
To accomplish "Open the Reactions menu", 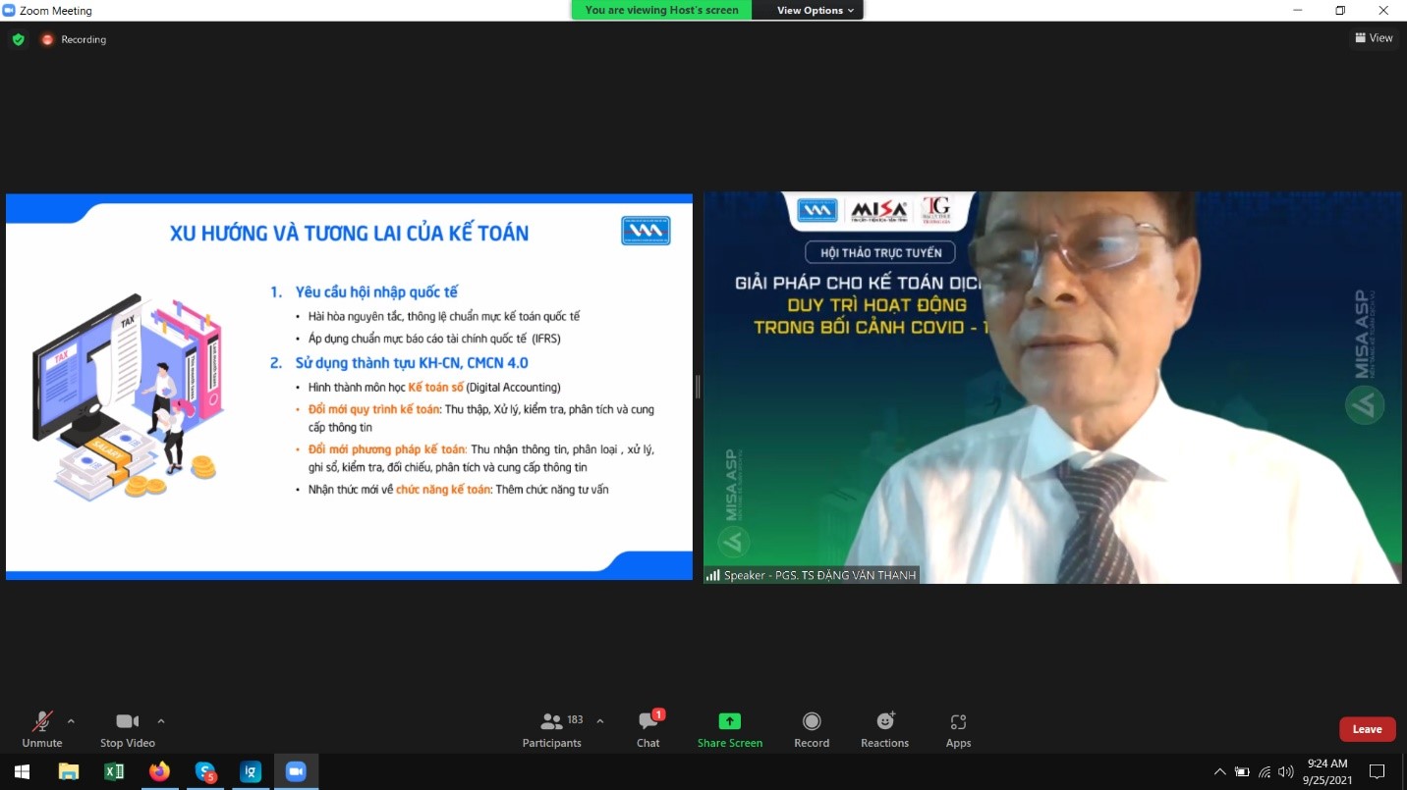I will tap(884, 730).
